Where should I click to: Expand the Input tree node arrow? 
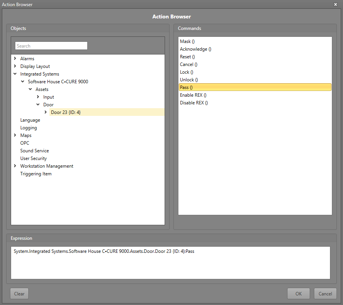pyautogui.click(x=38, y=97)
